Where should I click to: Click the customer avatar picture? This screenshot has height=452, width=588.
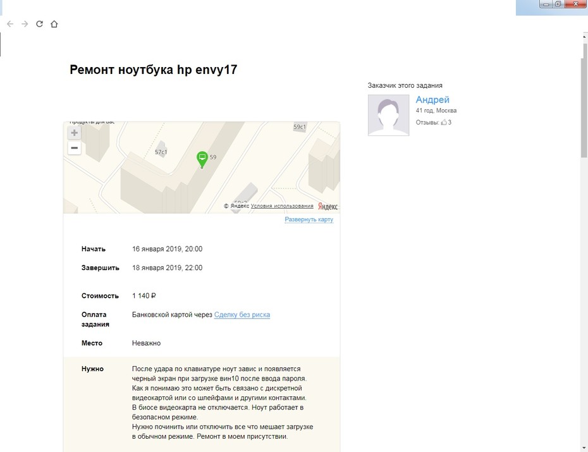[x=388, y=115]
